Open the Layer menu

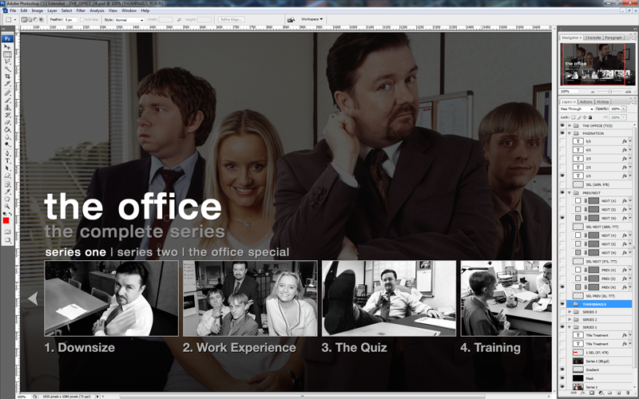click(52, 10)
